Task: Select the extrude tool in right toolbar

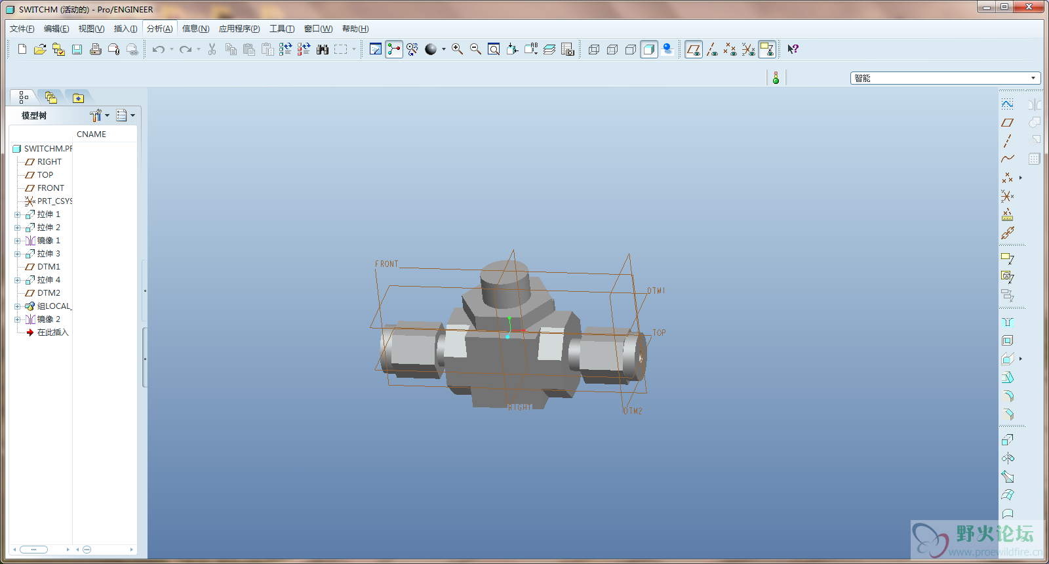Action: 1008,440
